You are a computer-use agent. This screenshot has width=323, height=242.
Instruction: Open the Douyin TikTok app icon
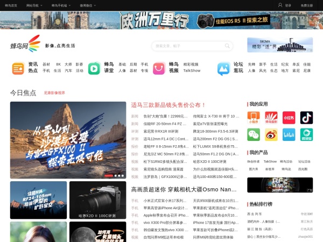coord(306,118)
